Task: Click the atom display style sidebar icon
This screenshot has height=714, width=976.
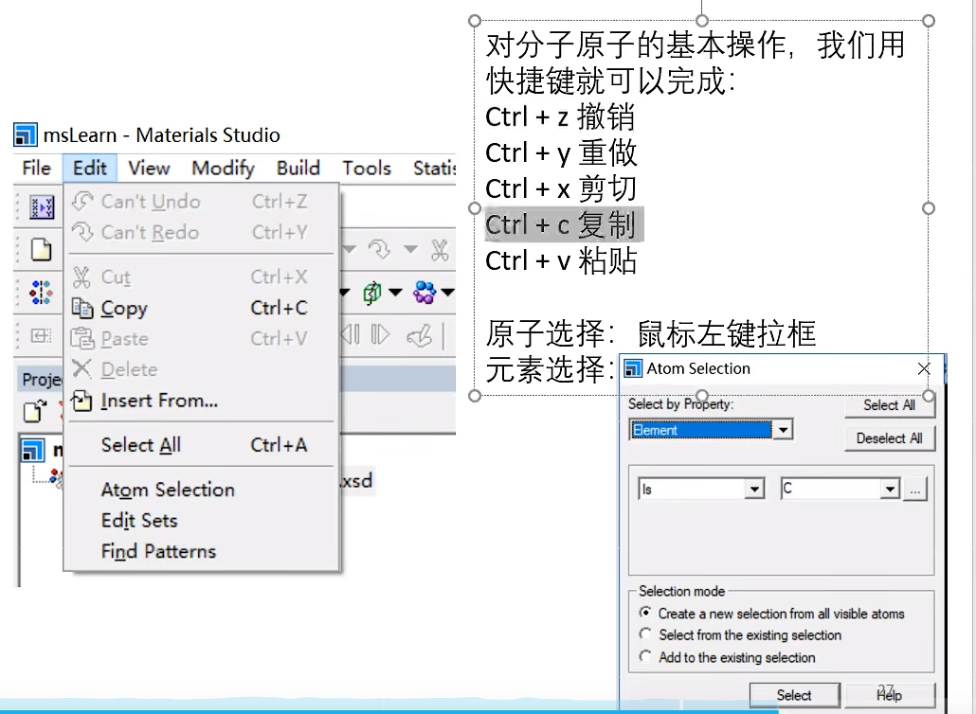Action: coord(41,292)
